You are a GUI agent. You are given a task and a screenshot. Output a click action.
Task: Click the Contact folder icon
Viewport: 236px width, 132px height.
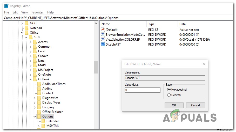(39, 93)
